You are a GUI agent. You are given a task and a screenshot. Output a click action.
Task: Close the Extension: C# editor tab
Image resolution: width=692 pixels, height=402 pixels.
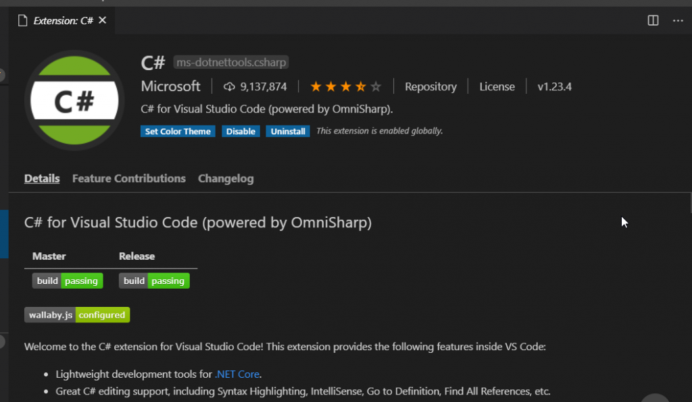tap(103, 20)
